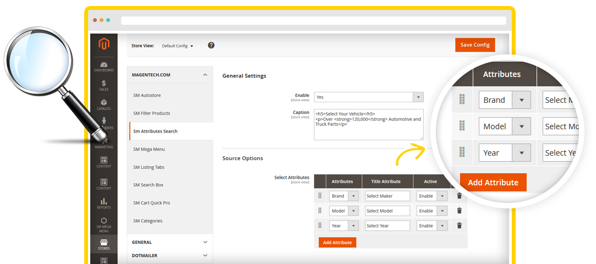Click the Select Year title field
This screenshot has height=264, width=596.
[387, 226]
